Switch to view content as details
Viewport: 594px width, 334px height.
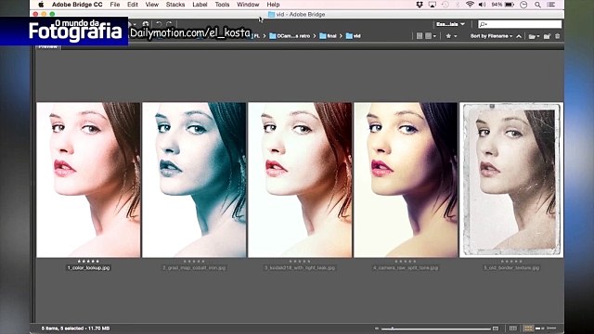[x=539, y=328]
